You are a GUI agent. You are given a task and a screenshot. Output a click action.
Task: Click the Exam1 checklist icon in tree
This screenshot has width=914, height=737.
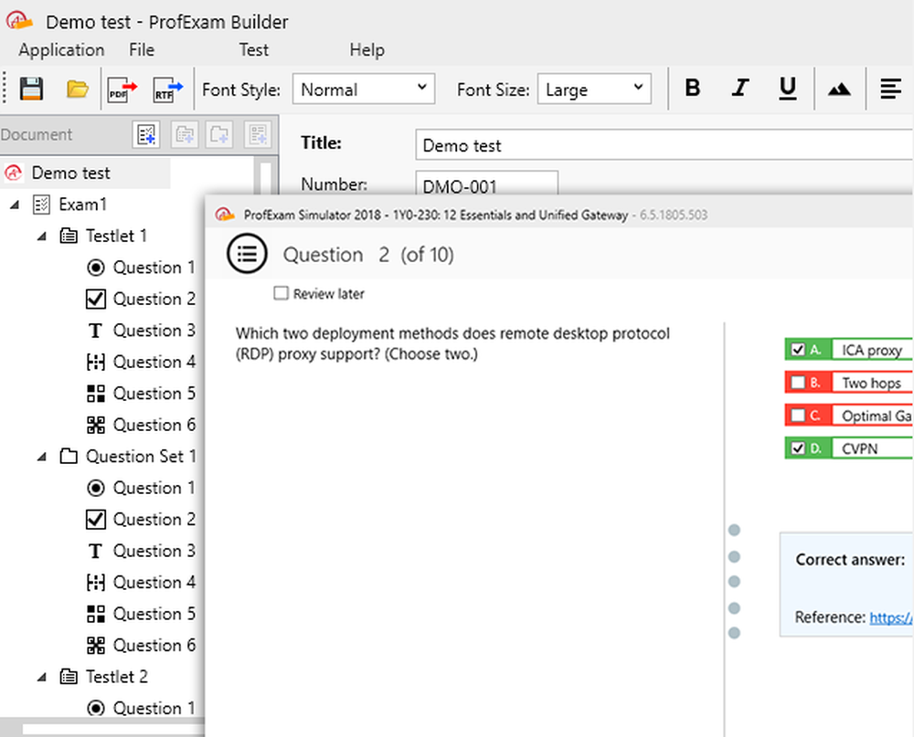pyautogui.click(x=41, y=205)
